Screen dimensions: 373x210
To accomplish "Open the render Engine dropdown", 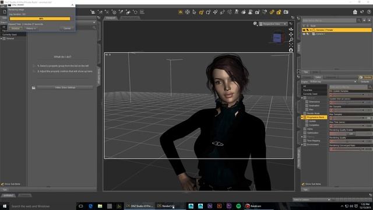I will tap(333, 82).
